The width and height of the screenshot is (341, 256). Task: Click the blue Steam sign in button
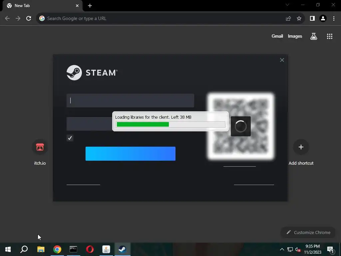click(131, 154)
